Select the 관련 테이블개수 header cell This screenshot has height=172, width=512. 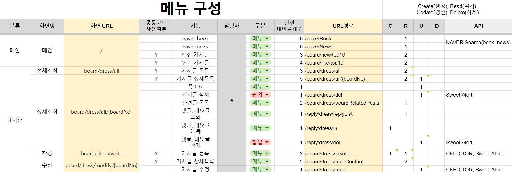(289, 26)
